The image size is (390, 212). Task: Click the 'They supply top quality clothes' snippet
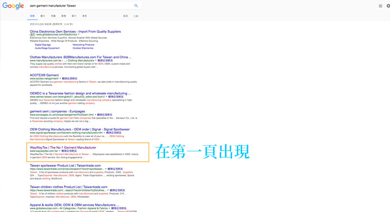pyautogui.click(x=80, y=65)
